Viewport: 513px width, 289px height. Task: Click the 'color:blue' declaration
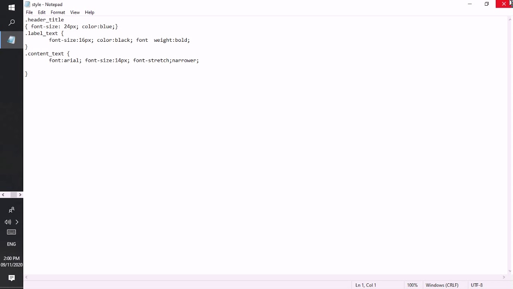pyautogui.click(x=98, y=26)
